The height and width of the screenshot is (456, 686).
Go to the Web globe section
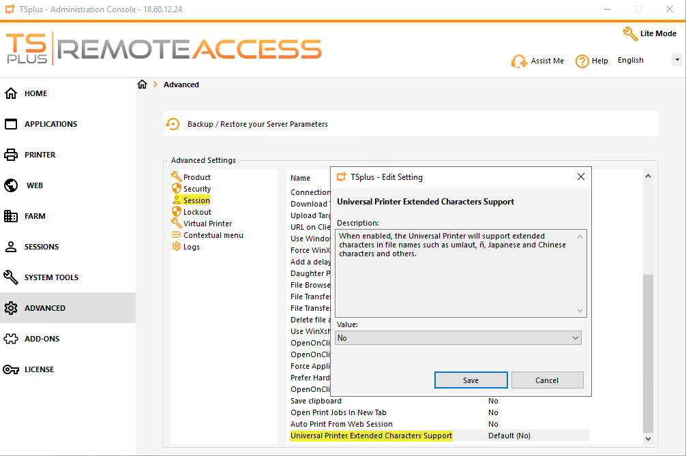point(34,185)
